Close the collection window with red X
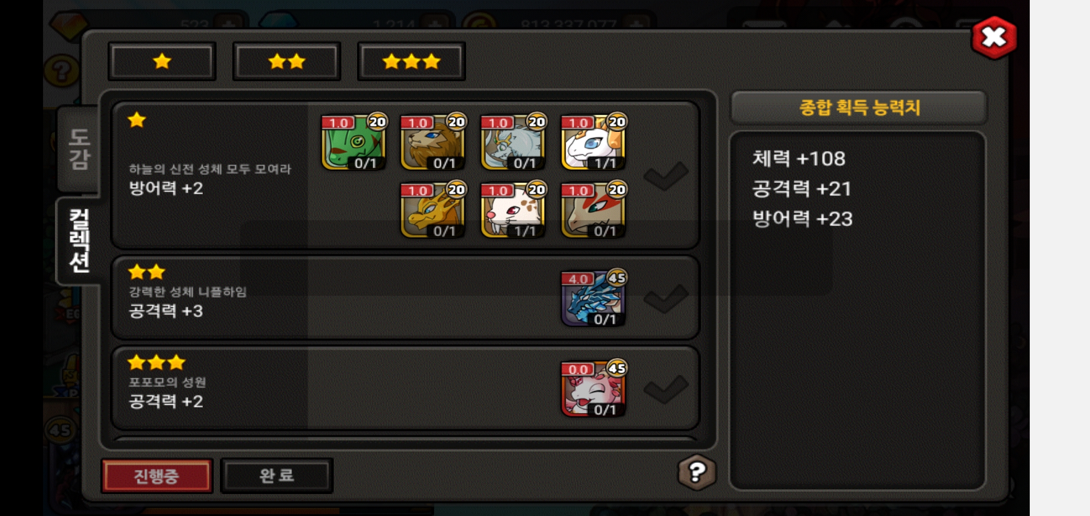 [x=994, y=37]
